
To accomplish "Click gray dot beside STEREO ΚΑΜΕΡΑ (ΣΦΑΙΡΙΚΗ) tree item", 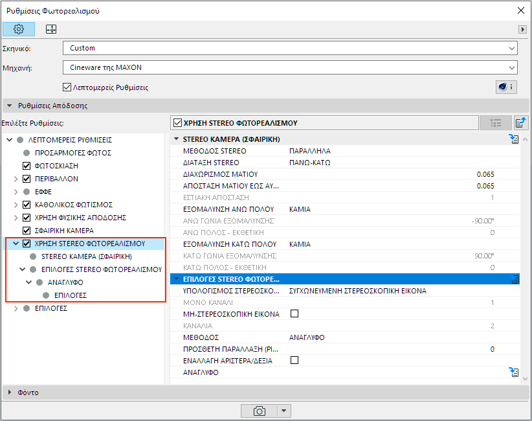I will click(33, 256).
